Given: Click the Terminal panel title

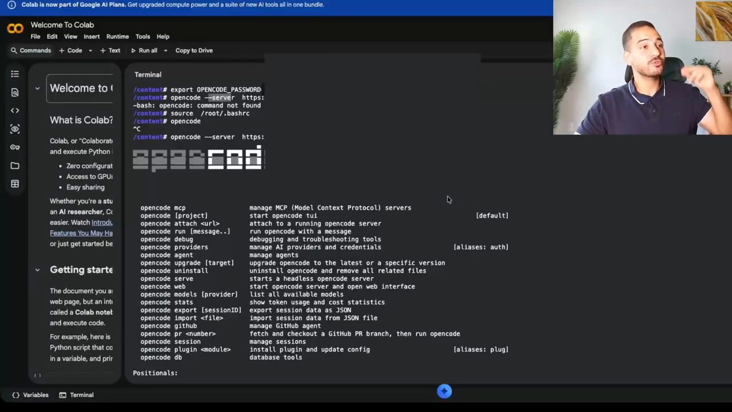Looking at the screenshot, I should tap(148, 74).
